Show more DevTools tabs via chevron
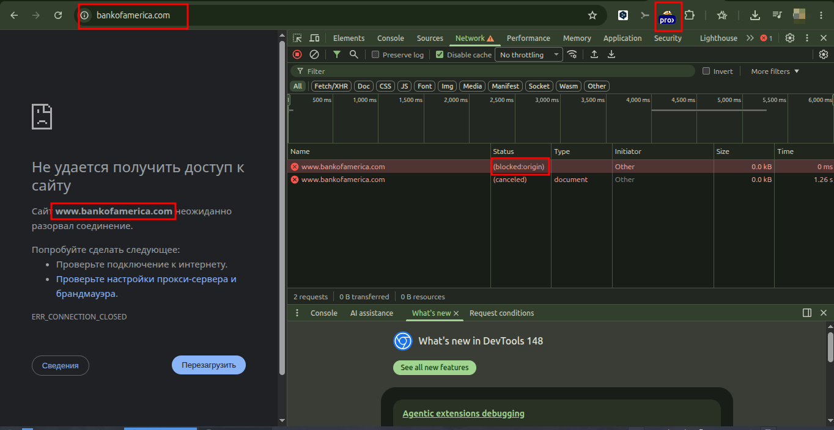 pyautogui.click(x=750, y=38)
